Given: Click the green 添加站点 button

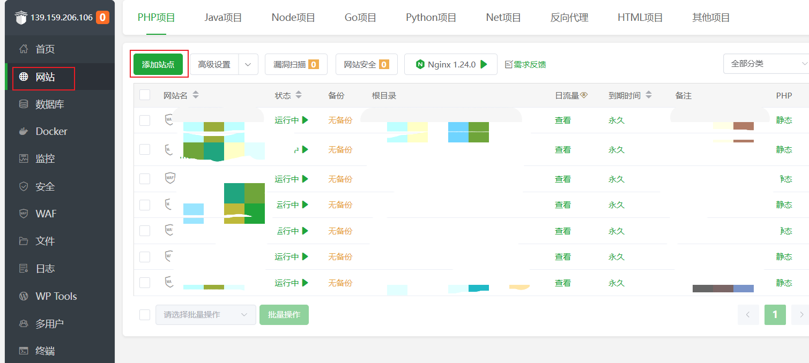Looking at the screenshot, I should (158, 64).
